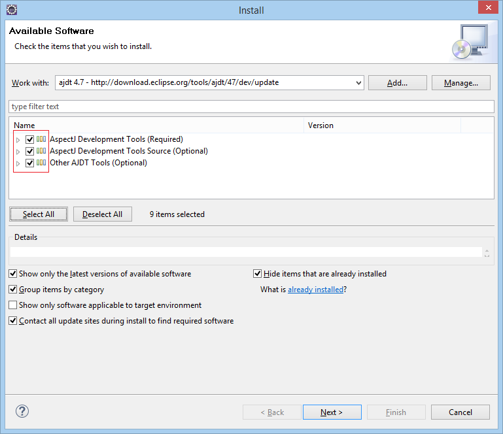Toggle Show only the latest versions checkbox
This screenshot has height=434, width=503.
[x=13, y=274]
